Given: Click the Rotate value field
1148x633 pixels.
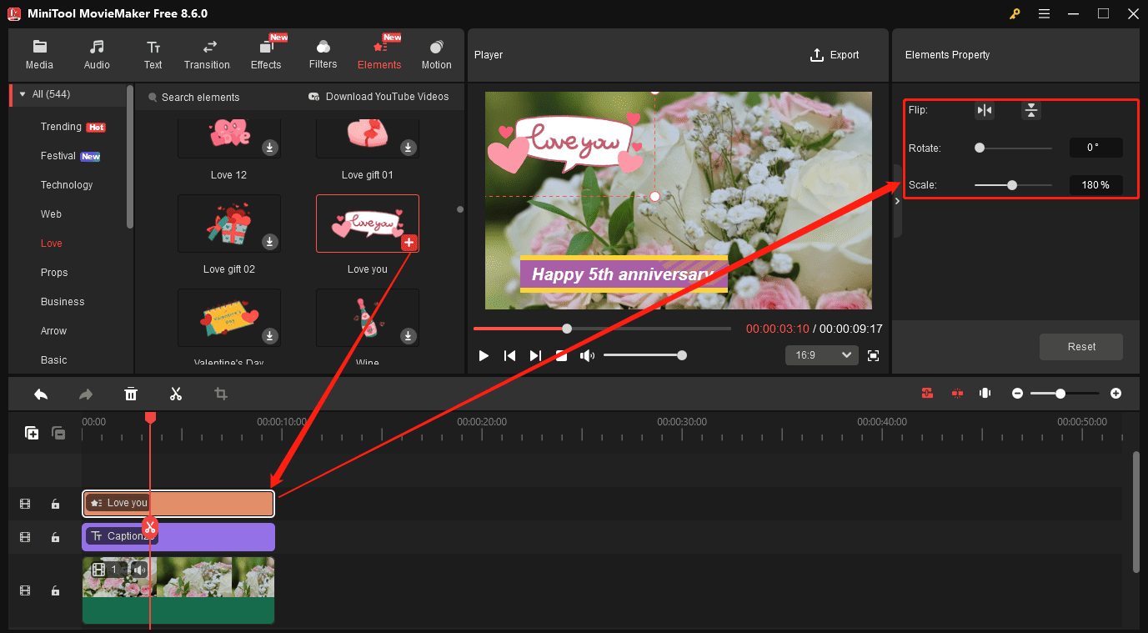Looking at the screenshot, I should pos(1095,148).
